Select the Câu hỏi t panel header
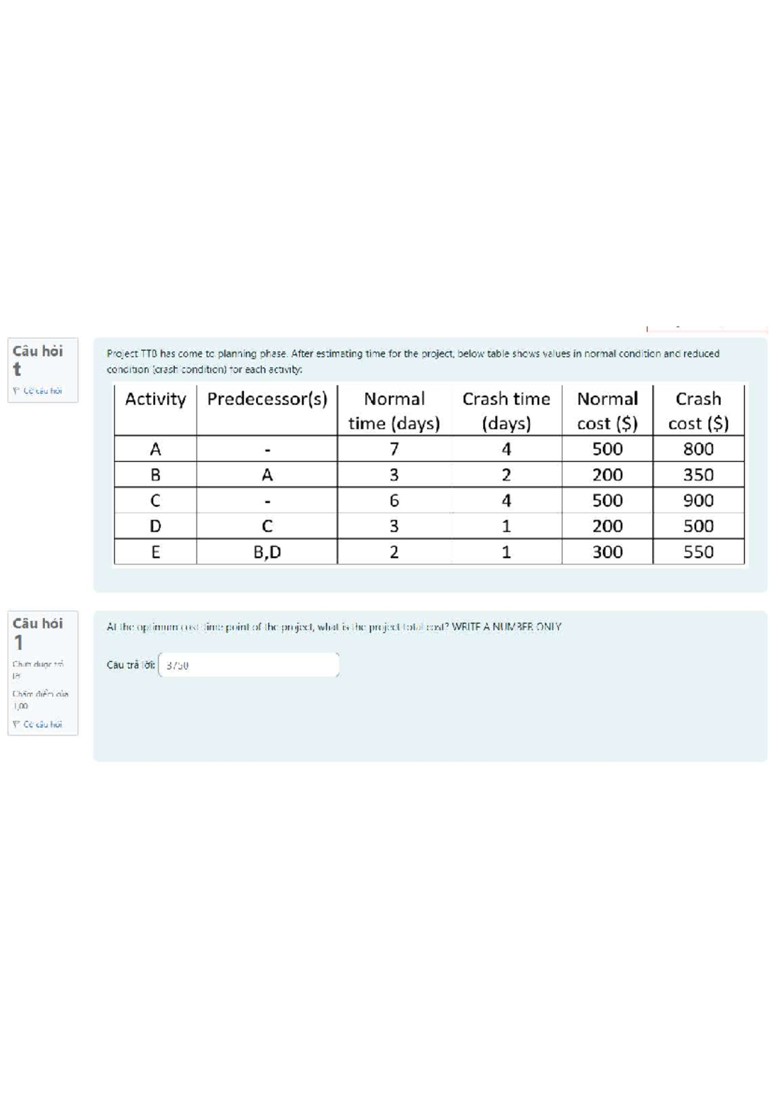 pos(37,359)
